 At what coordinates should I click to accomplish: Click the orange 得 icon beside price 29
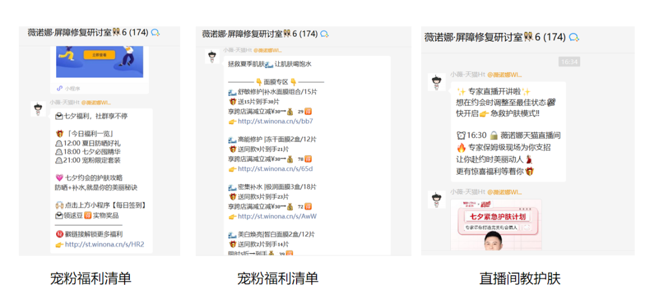308,111
